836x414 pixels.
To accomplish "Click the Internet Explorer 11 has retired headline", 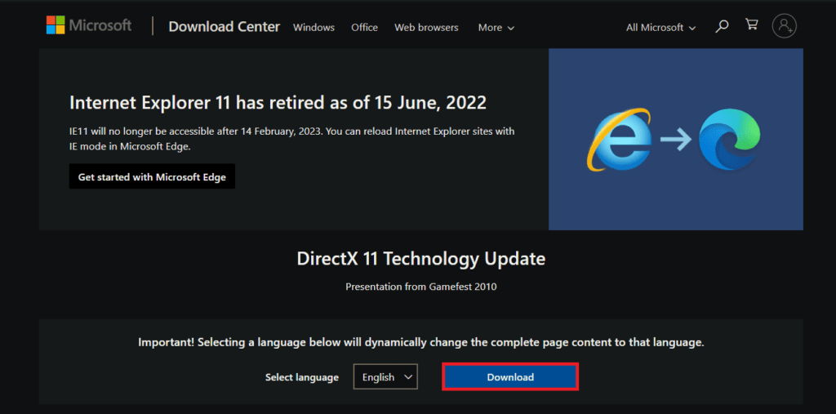I will pos(278,102).
